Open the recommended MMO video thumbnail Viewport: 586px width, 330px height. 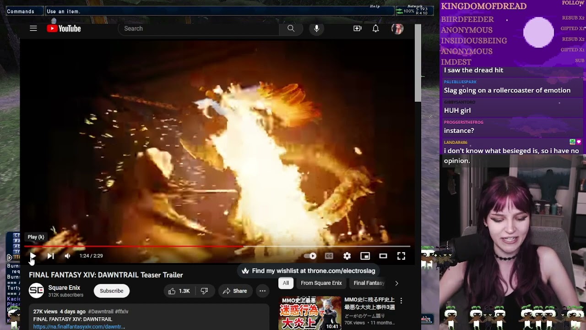[310, 313]
